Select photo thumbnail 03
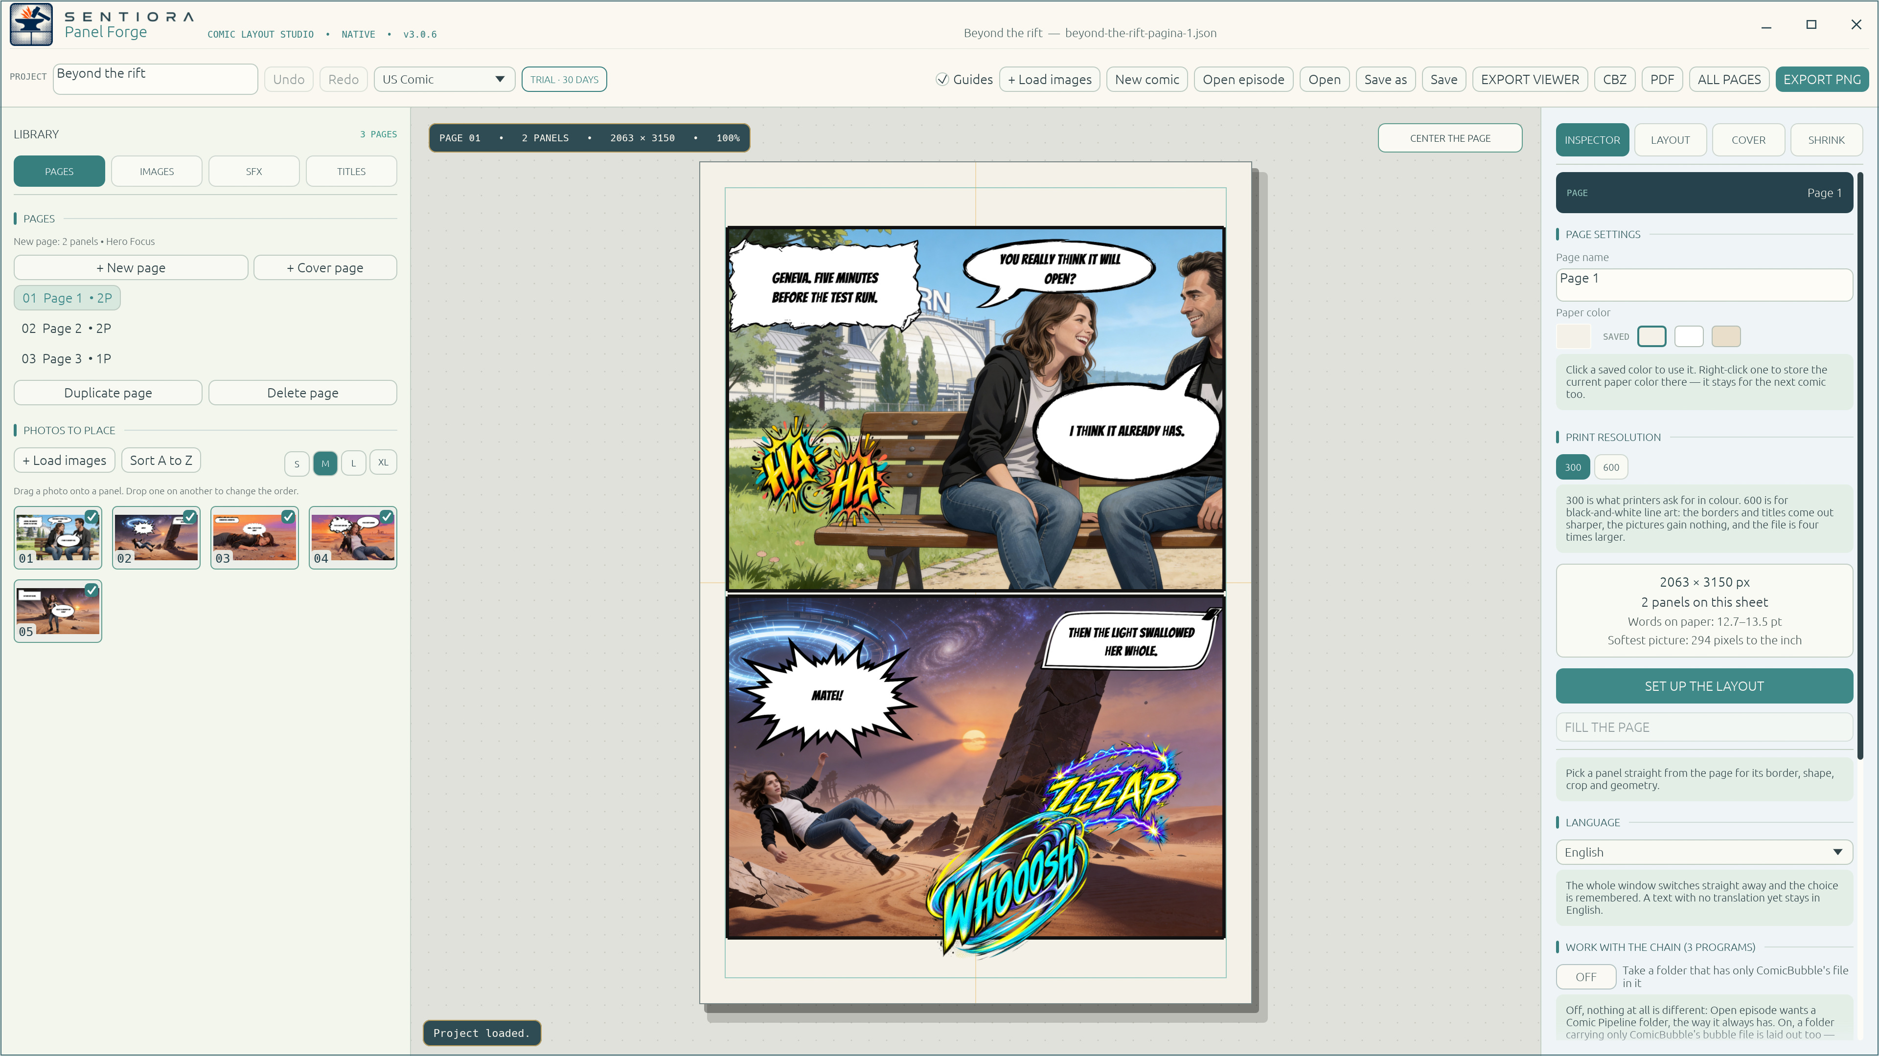This screenshot has width=1879, height=1056. [254, 538]
